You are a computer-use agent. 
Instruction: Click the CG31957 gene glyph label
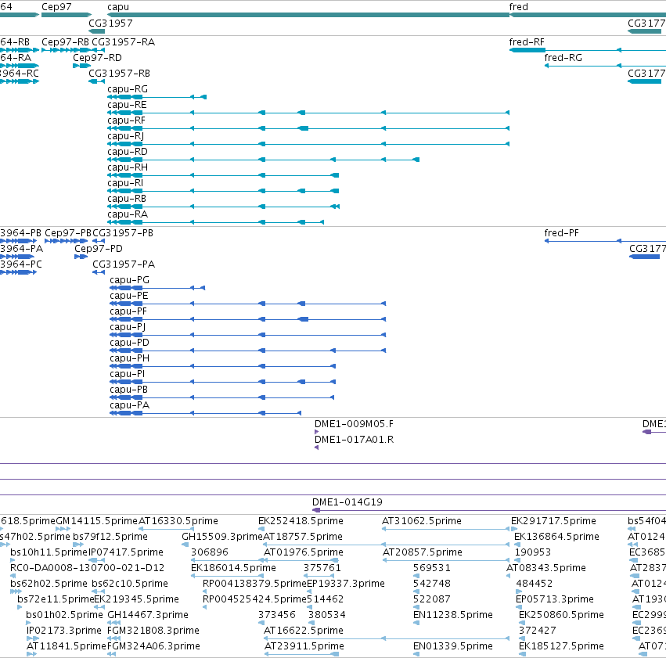coord(110,23)
